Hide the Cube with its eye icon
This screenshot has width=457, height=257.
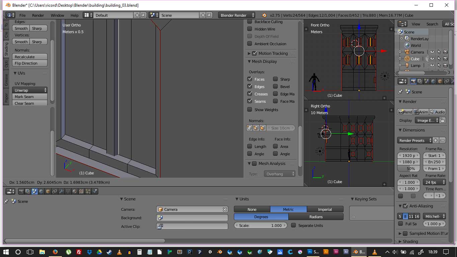pos(432,59)
